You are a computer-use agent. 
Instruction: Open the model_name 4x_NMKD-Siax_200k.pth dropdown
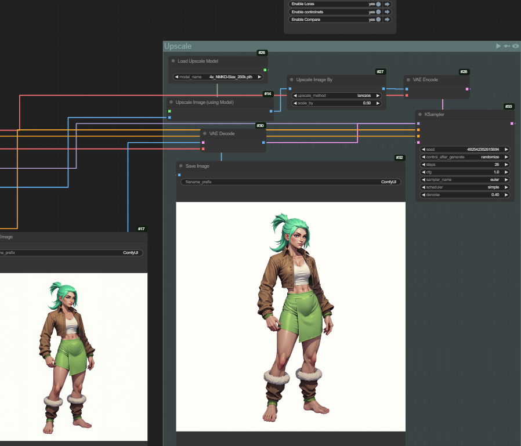218,77
